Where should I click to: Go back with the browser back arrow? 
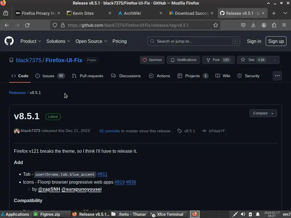click(x=7, y=25)
